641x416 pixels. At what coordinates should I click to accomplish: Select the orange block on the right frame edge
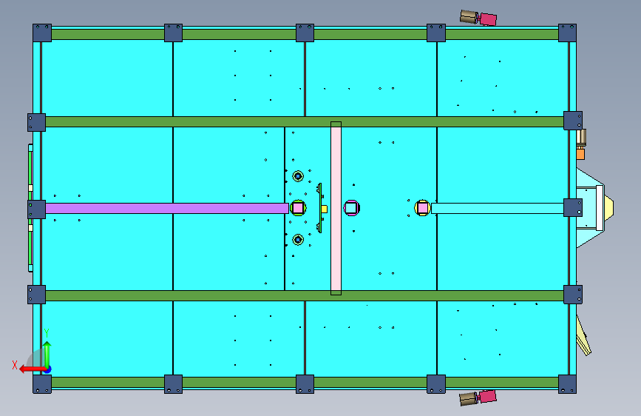[580, 154]
